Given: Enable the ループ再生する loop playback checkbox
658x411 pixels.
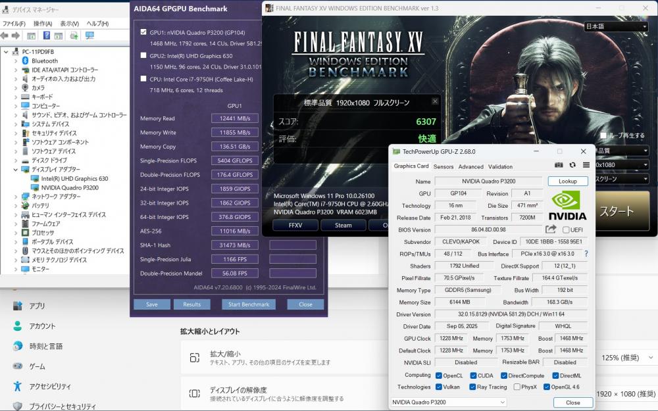Looking at the screenshot, I should pyautogui.click(x=603, y=135).
